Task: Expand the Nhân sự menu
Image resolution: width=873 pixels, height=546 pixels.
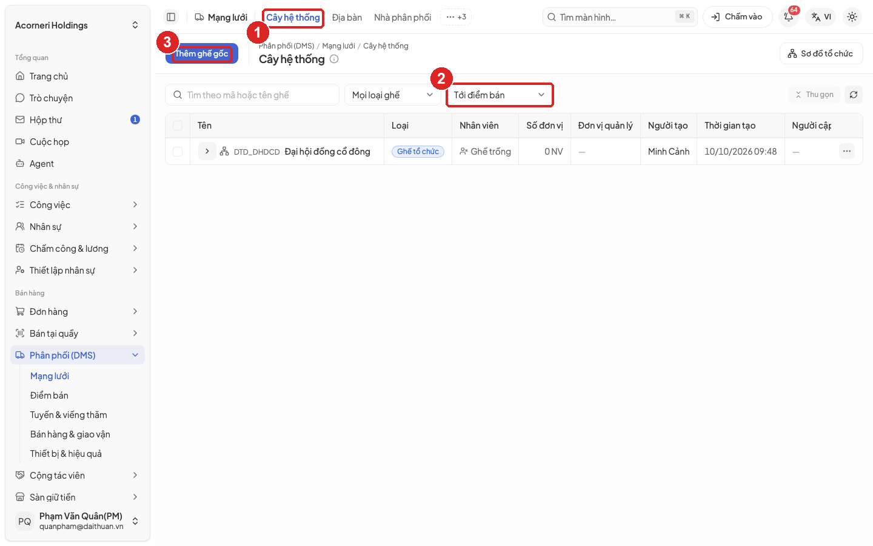Action: point(78,227)
